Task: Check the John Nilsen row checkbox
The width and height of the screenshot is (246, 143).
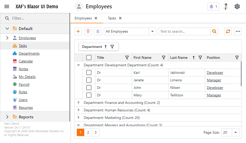Action: (x=89, y=88)
